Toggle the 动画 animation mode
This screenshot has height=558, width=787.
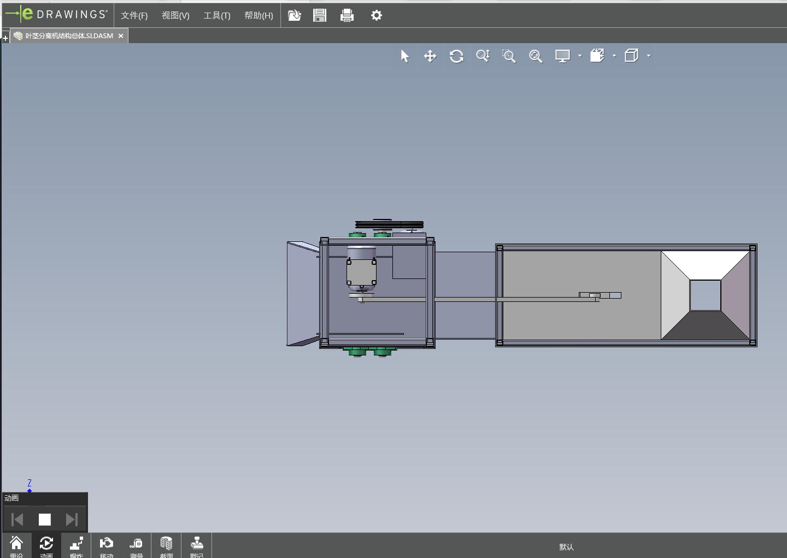[46, 545]
